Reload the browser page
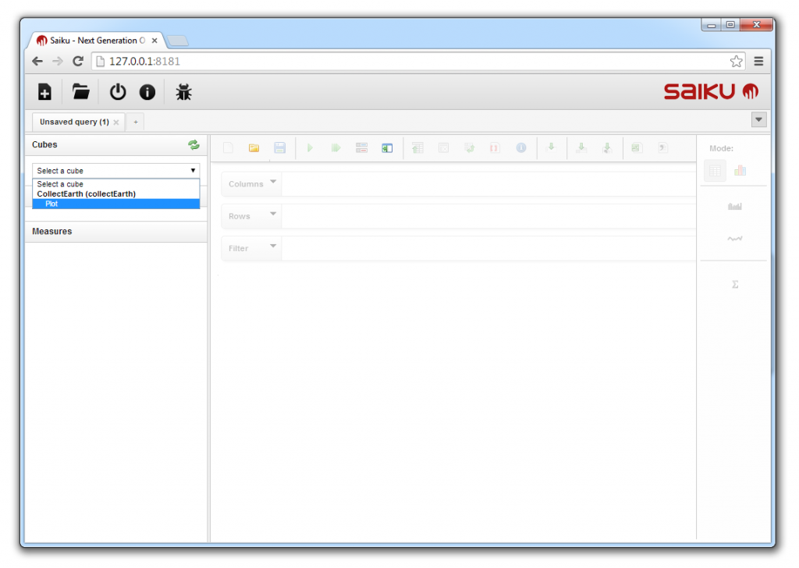 tap(78, 62)
